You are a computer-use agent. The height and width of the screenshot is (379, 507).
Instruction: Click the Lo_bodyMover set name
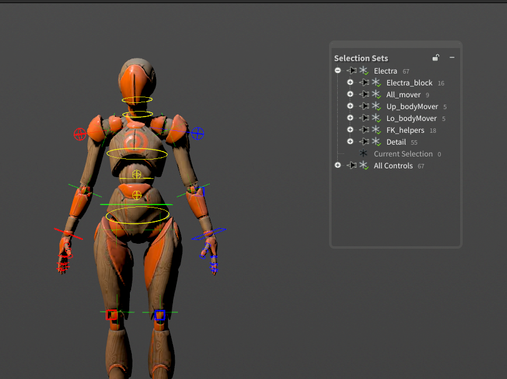click(412, 118)
